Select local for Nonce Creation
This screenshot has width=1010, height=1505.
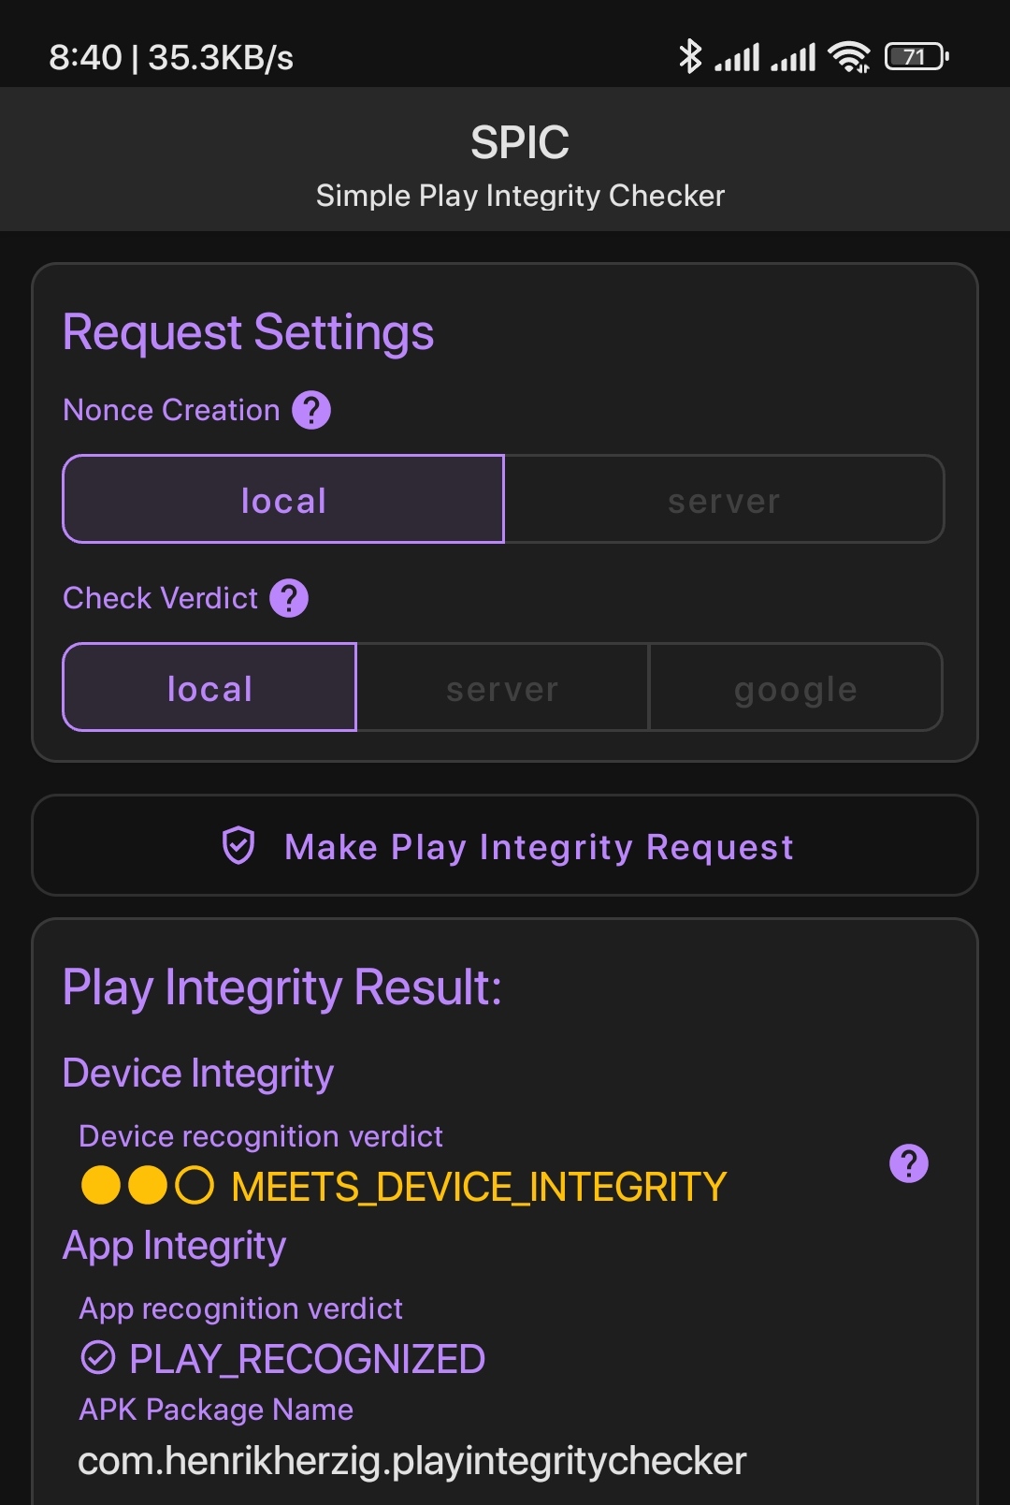(x=283, y=499)
